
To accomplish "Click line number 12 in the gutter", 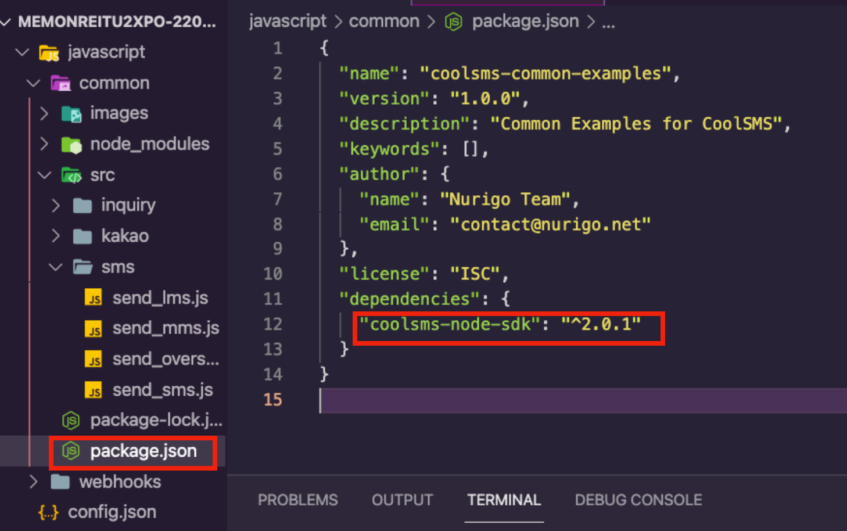I will (273, 324).
